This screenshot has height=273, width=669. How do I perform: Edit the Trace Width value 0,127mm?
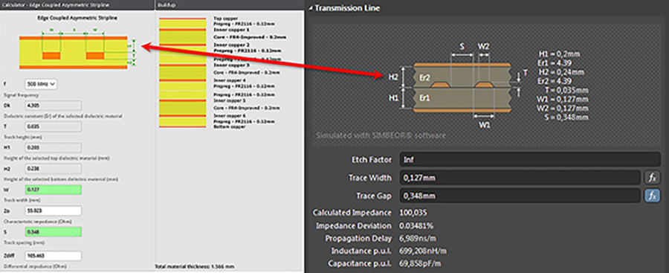point(520,177)
